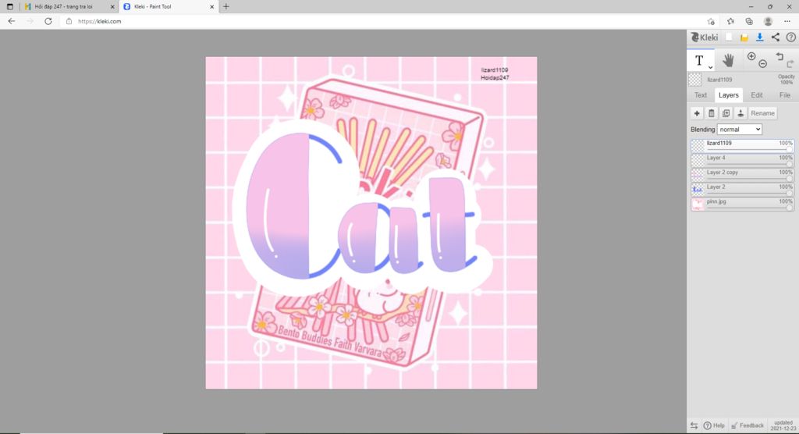This screenshot has width=799, height=434.
Task: Open a new browser tab
Action: point(225,6)
